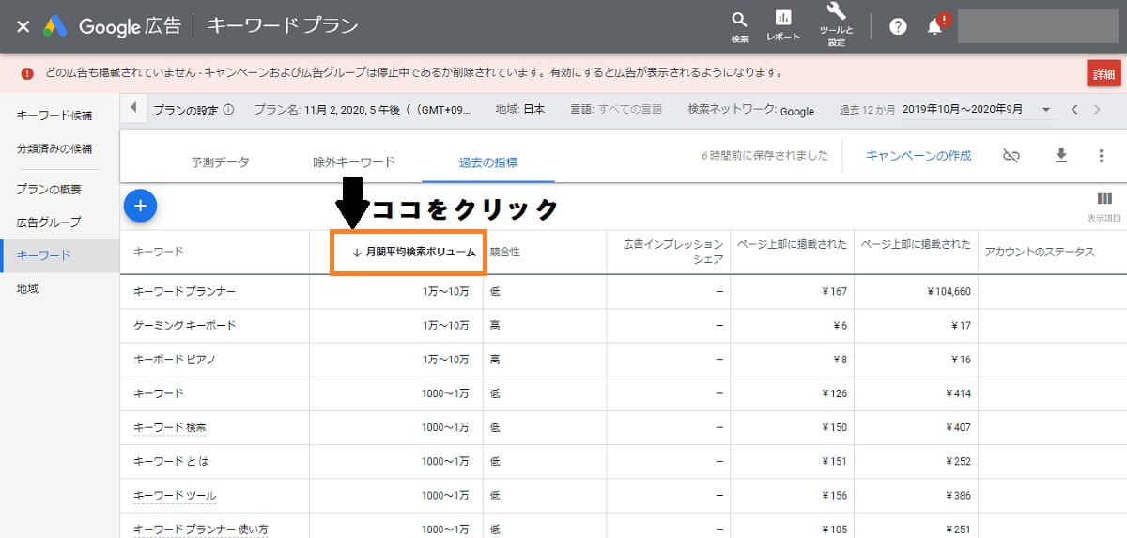This screenshot has width=1127, height=538.
Task: Switch to the 予測データ tab
Action: pyautogui.click(x=220, y=161)
